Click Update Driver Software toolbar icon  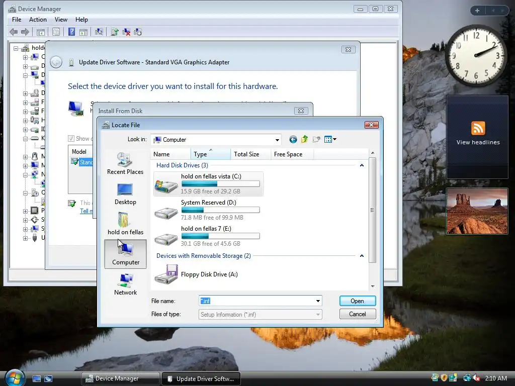[114, 32]
